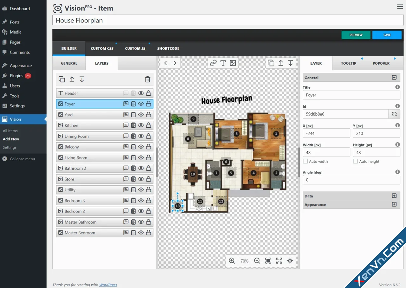Click the Title field info icon
This screenshot has width=406, height=288.
[x=397, y=87]
